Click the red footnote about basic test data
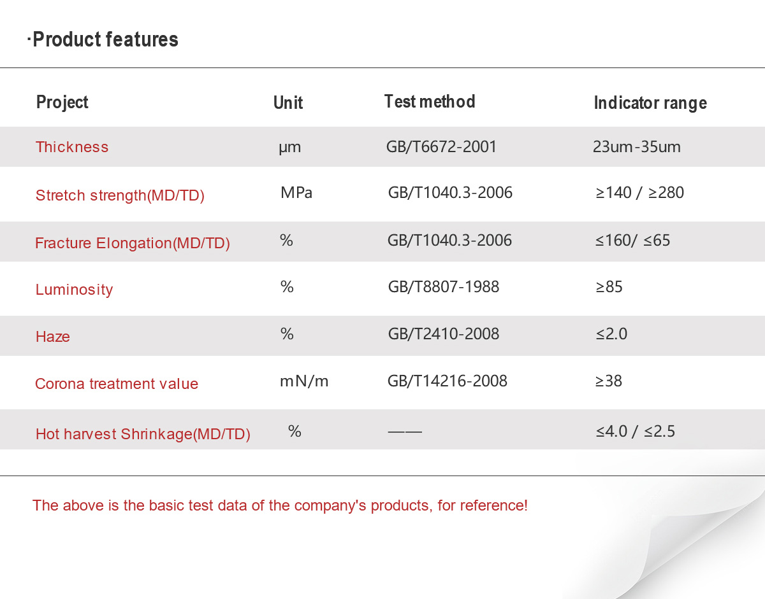 tap(280, 505)
